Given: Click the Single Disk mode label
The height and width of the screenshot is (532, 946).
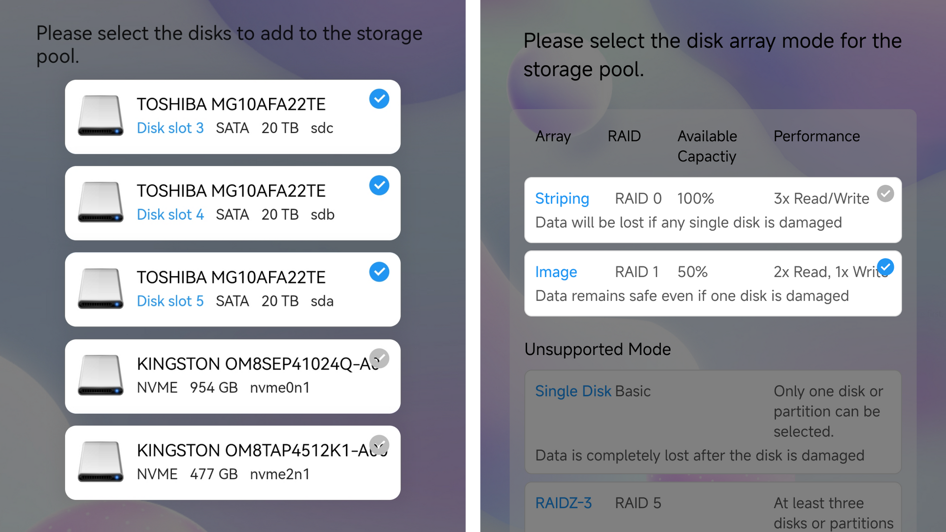Looking at the screenshot, I should 573,391.
